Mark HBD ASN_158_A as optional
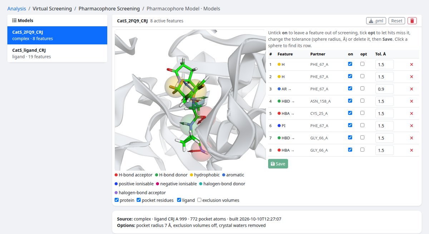Viewport: 429px width, 234px height. [363, 101]
